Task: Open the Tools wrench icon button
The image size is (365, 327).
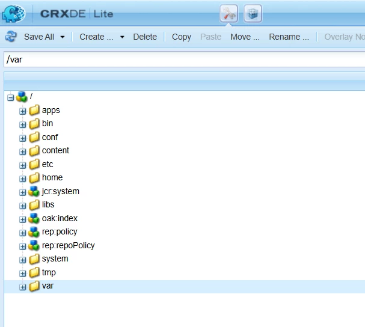Action: pos(229,13)
